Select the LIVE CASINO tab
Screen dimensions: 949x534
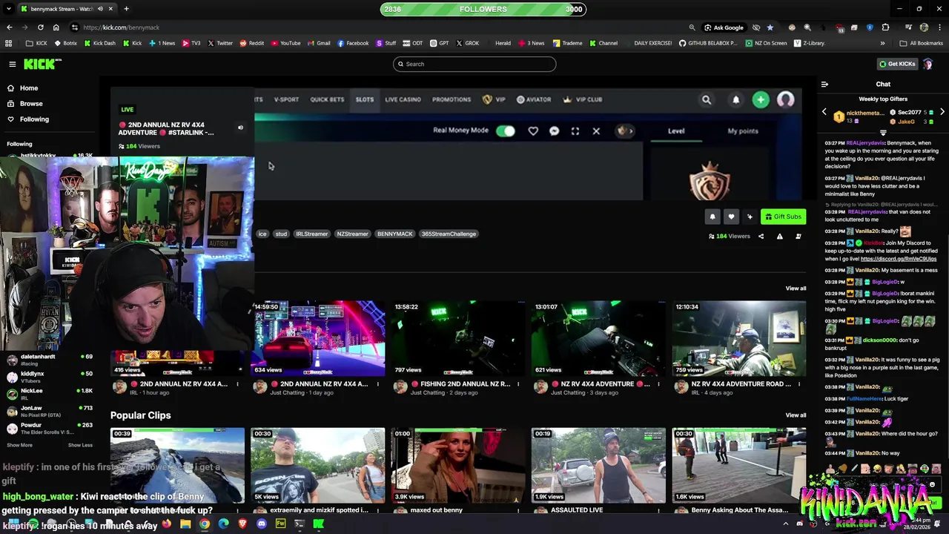coord(403,99)
